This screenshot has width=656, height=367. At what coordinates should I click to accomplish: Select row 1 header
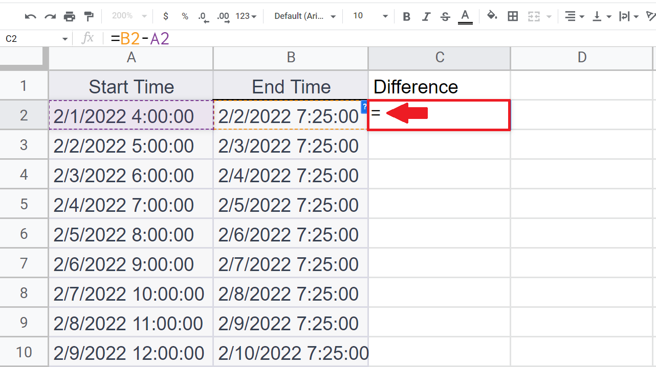(x=24, y=85)
